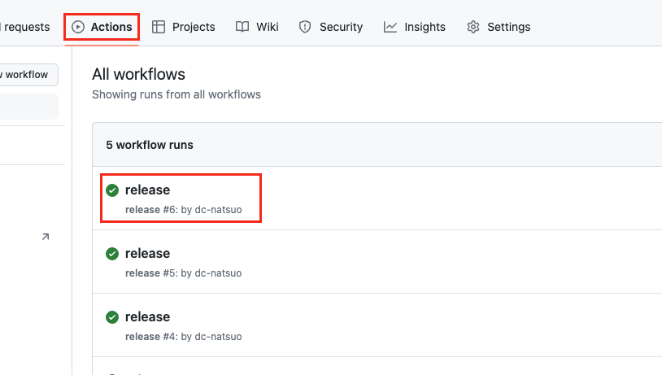Click the Wiki book icon
Image resolution: width=662 pixels, height=375 pixels.
pyautogui.click(x=242, y=27)
